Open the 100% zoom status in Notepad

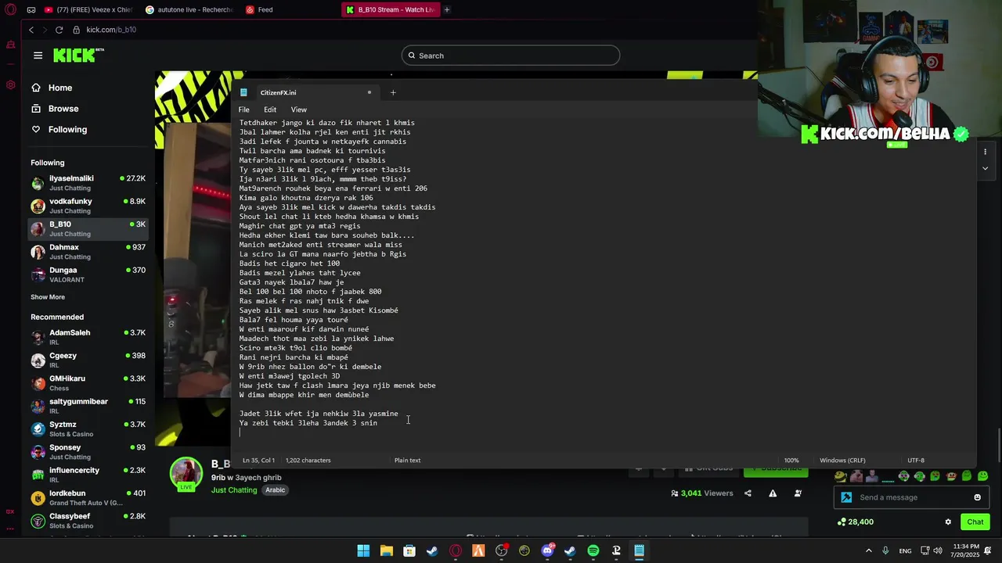[x=791, y=461]
